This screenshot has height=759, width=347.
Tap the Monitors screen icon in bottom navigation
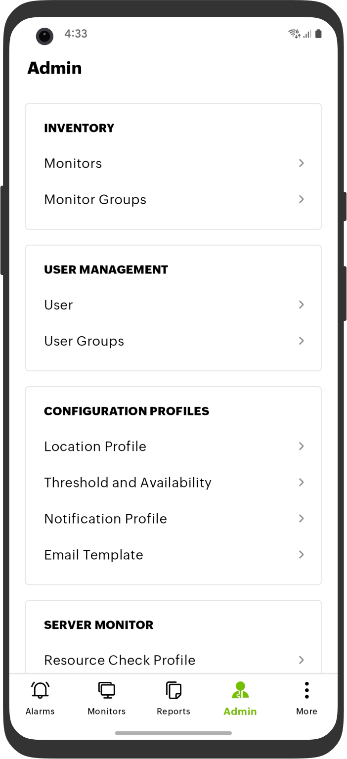[x=106, y=690]
